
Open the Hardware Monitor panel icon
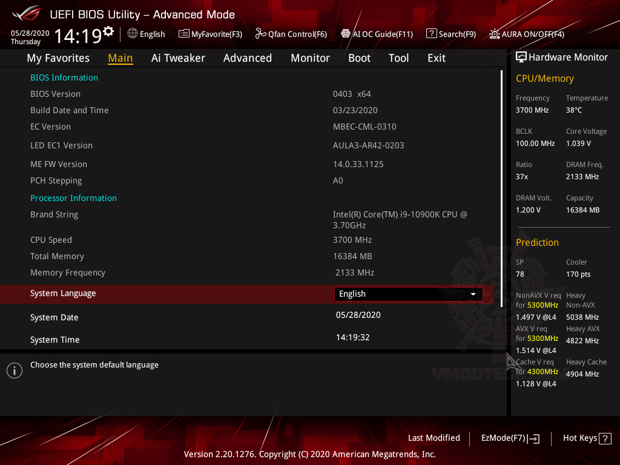click(x=521, y=56)
